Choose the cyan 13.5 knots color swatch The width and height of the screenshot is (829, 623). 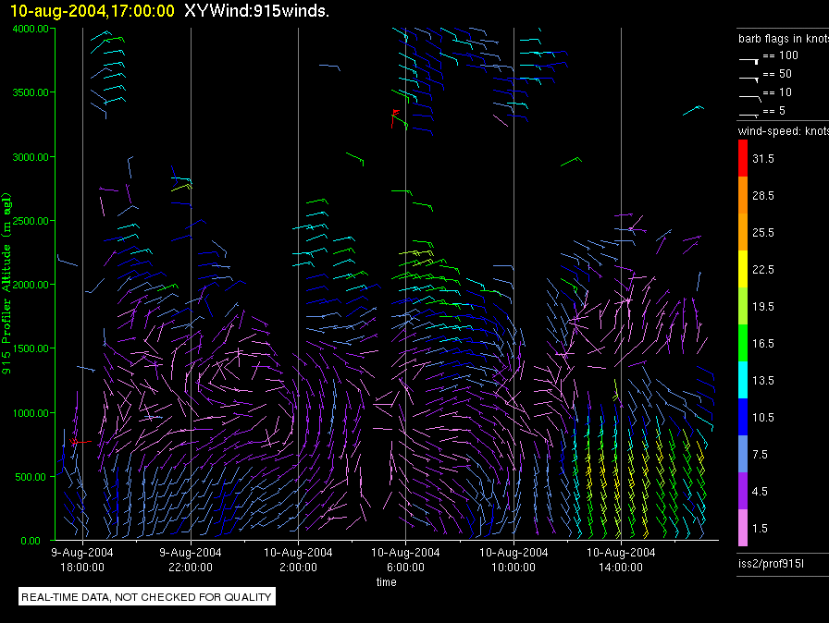pos(744,380)
